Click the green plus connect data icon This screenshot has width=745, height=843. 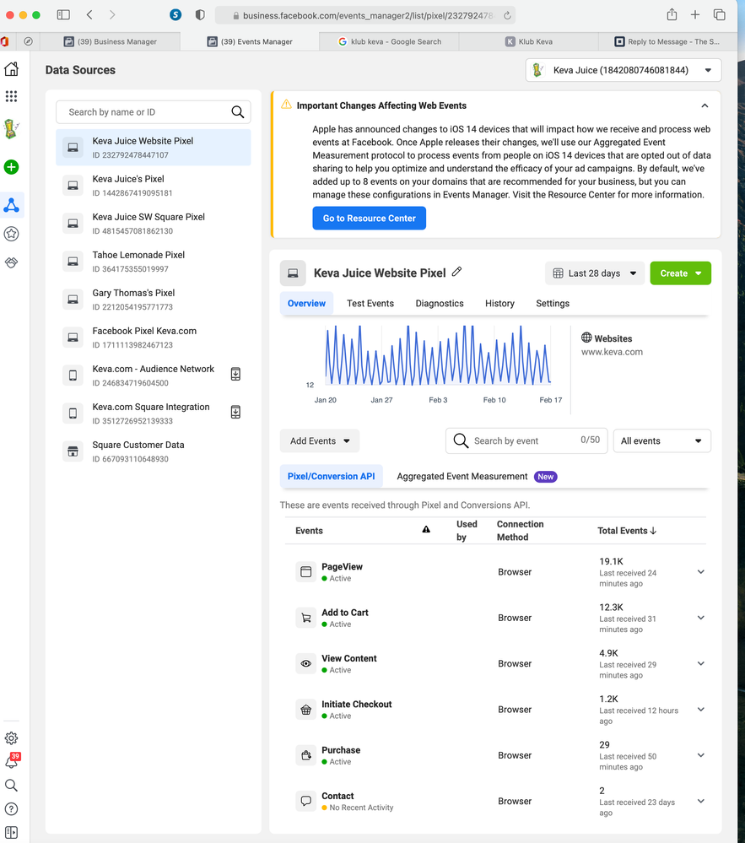(12, 167)
